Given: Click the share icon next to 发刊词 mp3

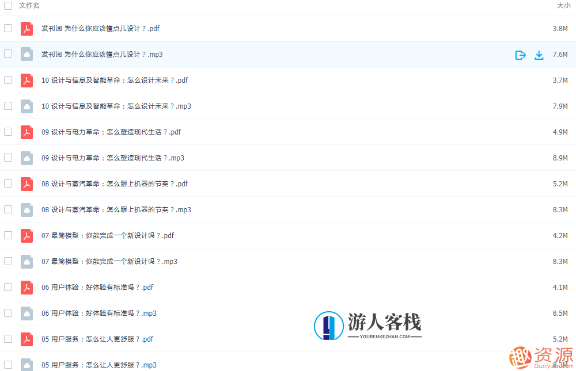Looking at the screenshot, I should point(520,55).
